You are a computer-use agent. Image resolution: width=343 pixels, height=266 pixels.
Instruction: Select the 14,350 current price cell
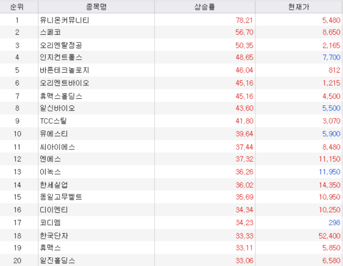[x=330, y=185]
